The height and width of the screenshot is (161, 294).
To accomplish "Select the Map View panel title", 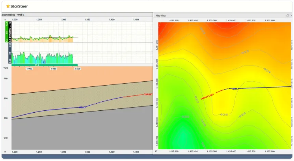I will [x=161, y=16].
